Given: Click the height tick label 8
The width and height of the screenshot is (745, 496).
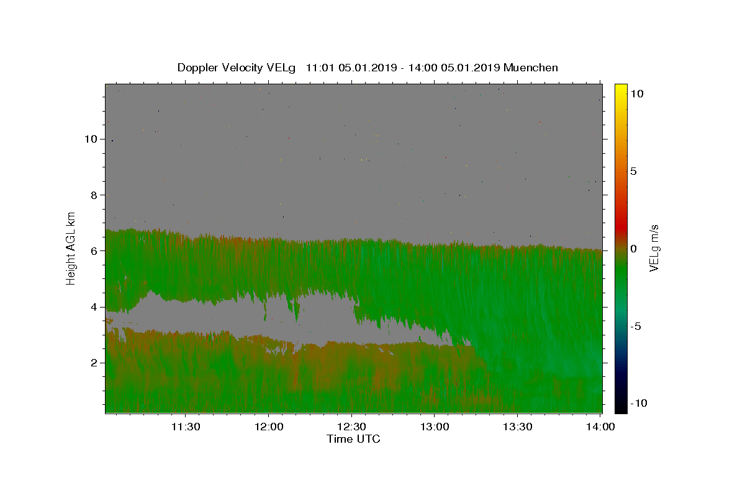Looking at the screenshot, I should 94,195.
